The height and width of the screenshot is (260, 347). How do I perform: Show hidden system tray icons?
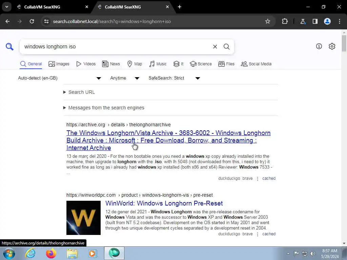click(288, 254)
